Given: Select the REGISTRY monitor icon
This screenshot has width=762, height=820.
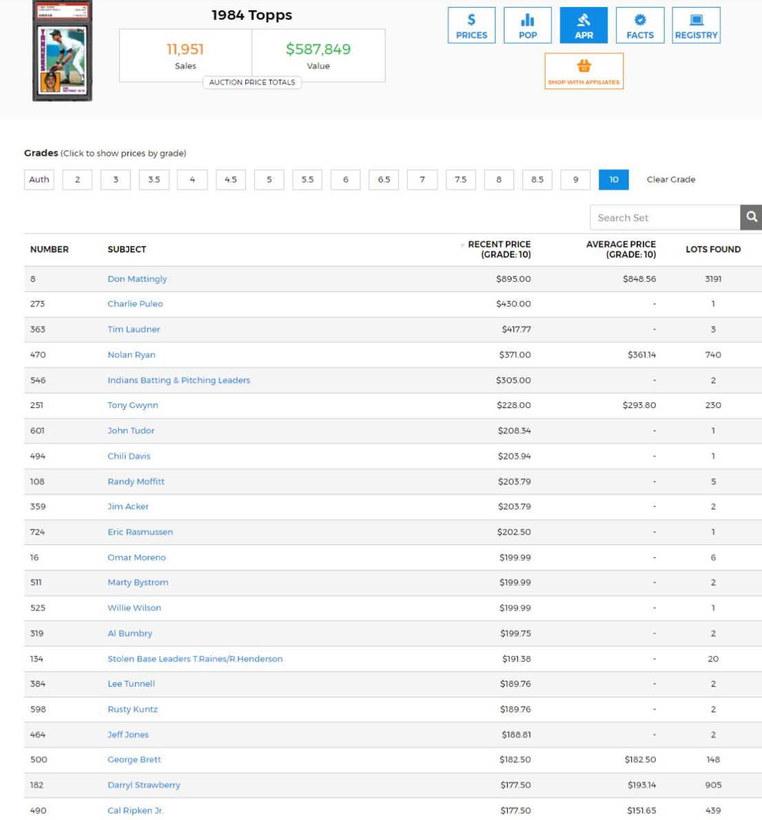Looking at the screenshot, I should click(x=695, y=20).
